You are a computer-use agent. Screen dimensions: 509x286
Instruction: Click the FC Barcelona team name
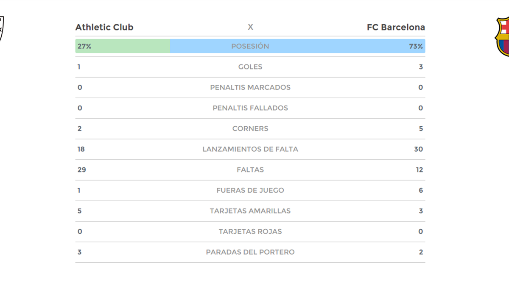click(x=396, y=27)
